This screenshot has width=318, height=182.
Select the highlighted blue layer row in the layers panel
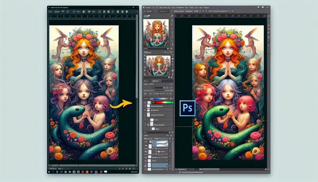160,166
